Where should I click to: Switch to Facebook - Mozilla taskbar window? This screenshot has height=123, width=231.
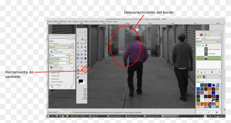(x=79, y=116)
